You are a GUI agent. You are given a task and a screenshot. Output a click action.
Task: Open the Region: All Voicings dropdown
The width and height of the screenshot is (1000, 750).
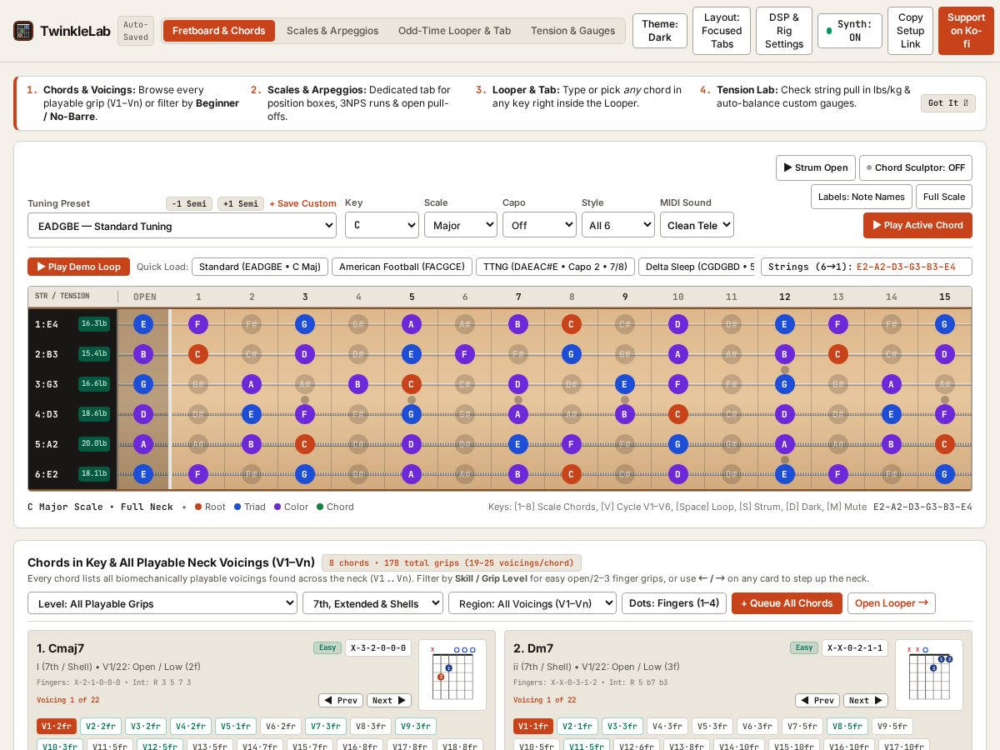pyautogui.click(x=532, y=603)
